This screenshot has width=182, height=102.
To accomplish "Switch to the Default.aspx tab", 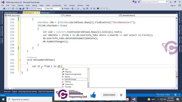I will [45, 13].
